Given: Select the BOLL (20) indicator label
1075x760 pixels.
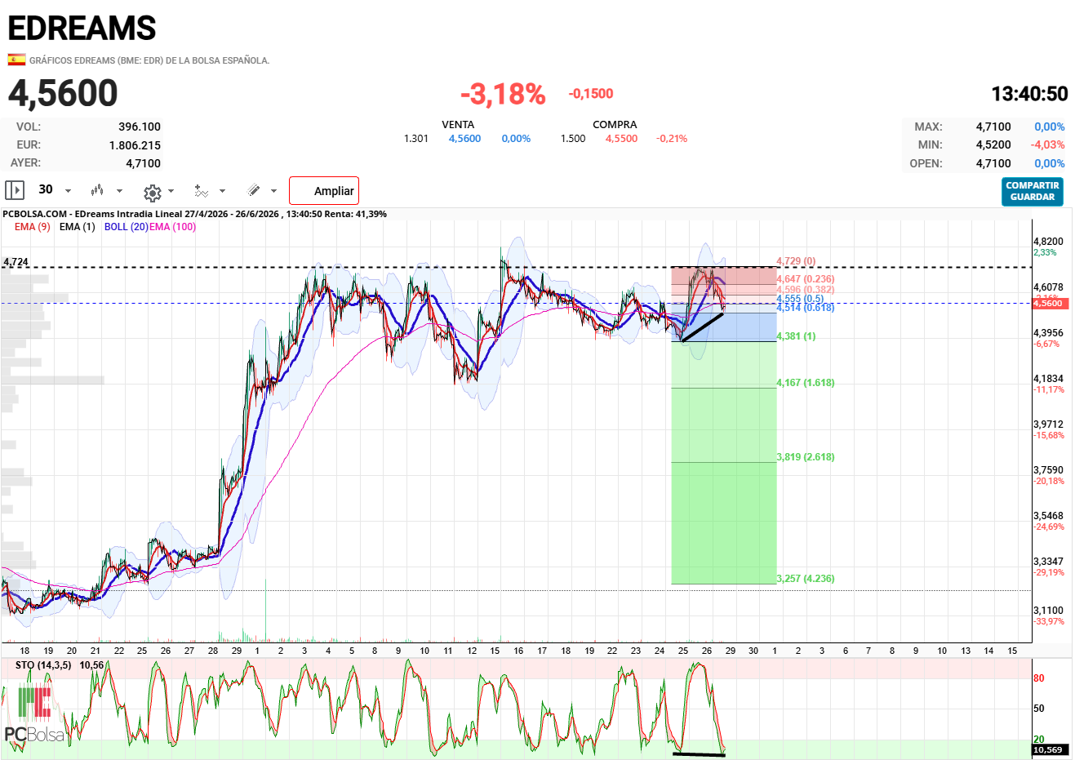Looking at the screenshot, I should click(x=126, y=227).
